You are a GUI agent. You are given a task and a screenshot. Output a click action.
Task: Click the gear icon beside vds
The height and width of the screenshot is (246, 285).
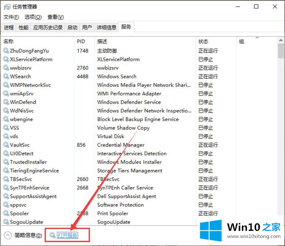click(x=6, y=136)
